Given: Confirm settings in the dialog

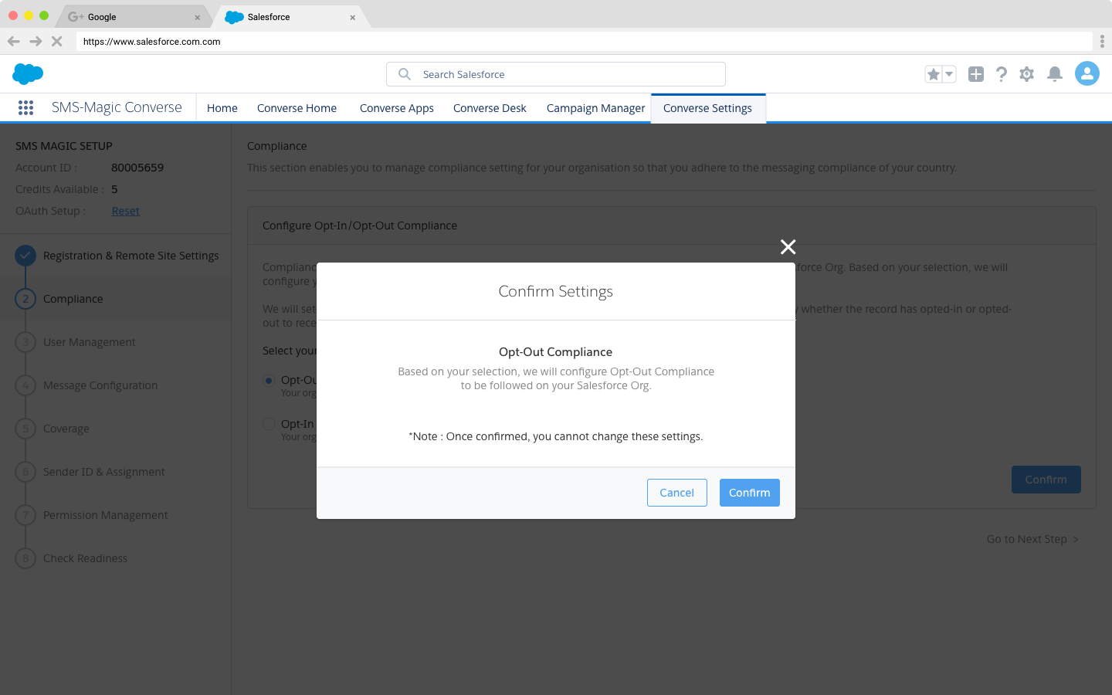Looking at the screenshot, I should (749, 493).
